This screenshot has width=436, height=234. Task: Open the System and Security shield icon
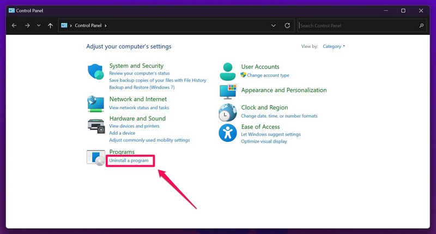96,71
